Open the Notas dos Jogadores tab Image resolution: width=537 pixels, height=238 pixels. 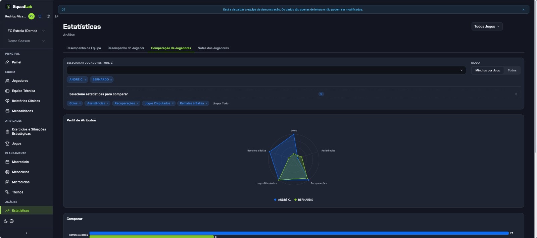(x=213, y=48)
